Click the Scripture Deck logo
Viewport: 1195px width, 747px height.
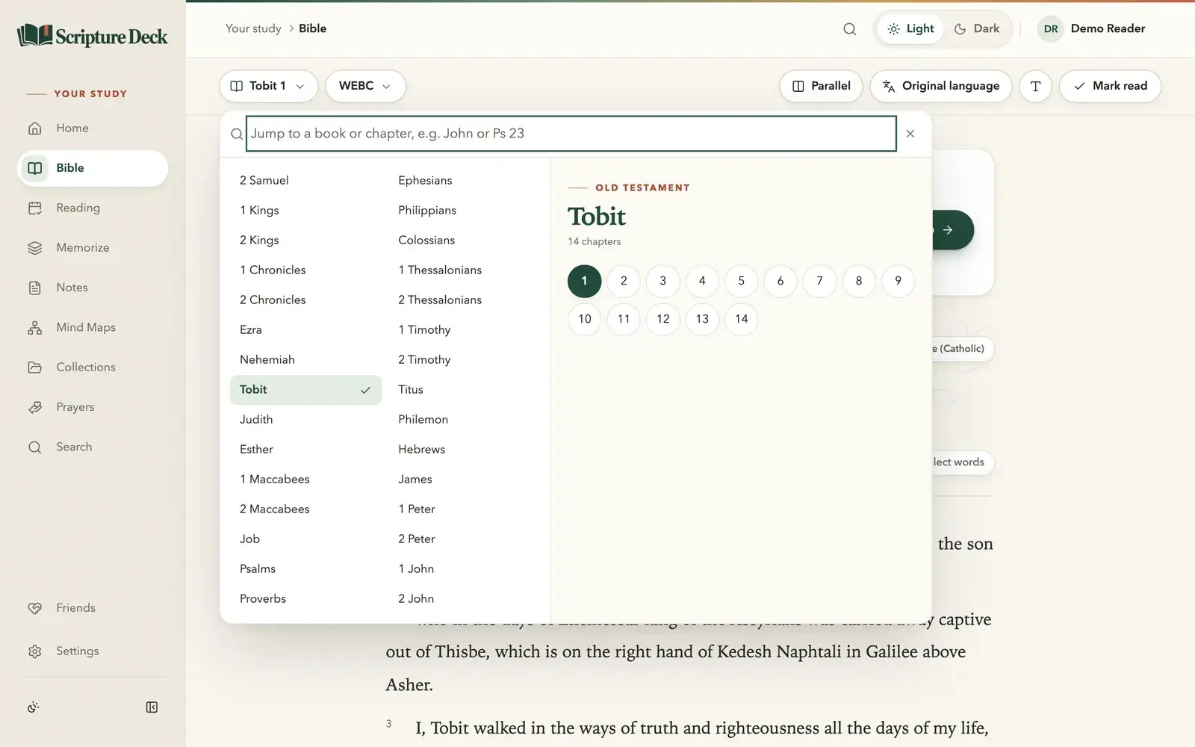pos(93,36)
